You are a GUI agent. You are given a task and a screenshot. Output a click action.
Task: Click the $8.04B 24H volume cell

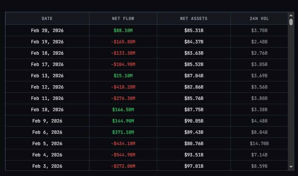(259, 132)
